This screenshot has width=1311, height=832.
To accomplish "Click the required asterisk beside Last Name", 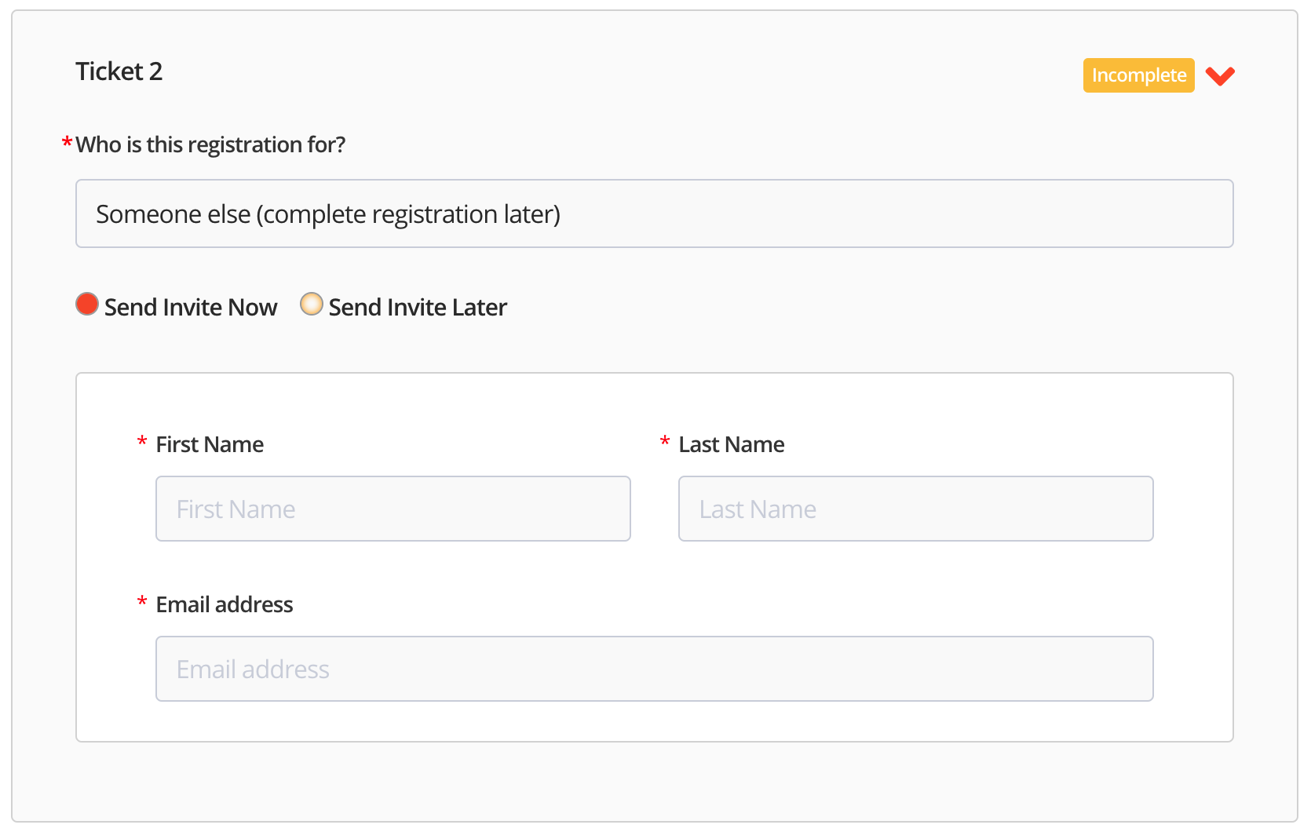I will point(665,442).
